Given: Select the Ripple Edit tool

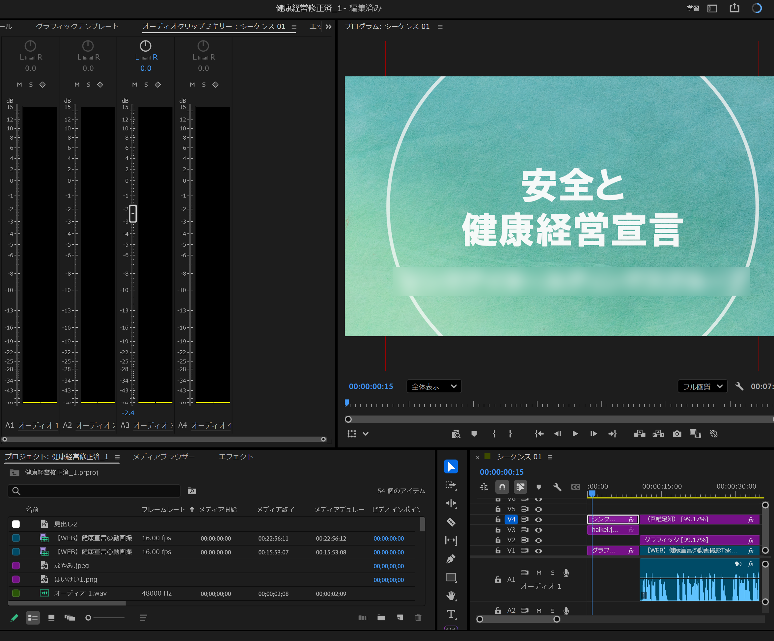Looking at the screenshot, I should (451, 504).
